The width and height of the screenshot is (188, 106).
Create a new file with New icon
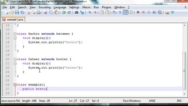pyautogui.click(x=6, y=12)
